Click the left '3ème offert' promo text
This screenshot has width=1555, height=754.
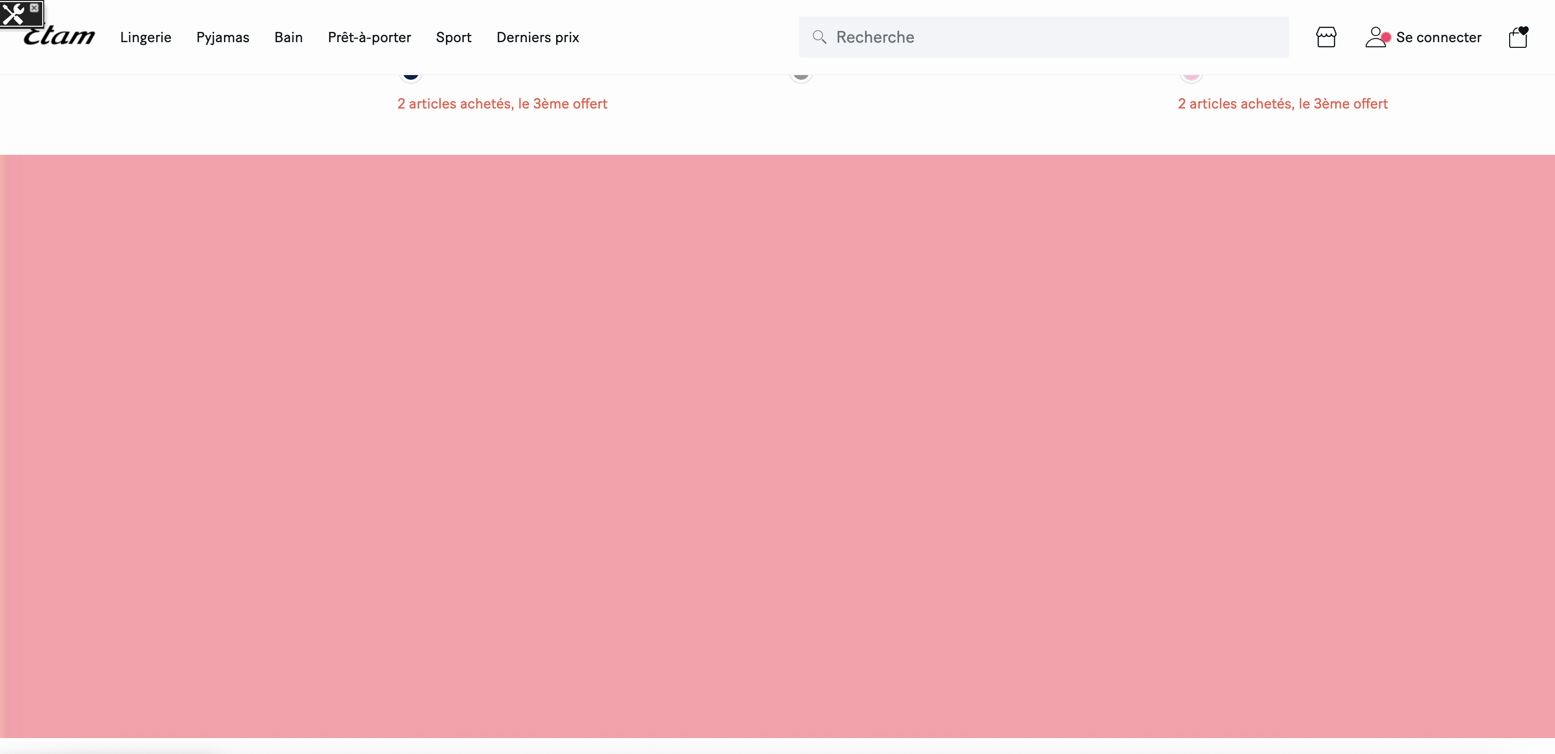(x=502, y=104)
